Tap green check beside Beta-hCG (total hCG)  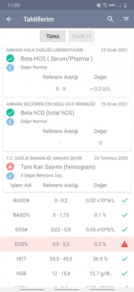10,113
